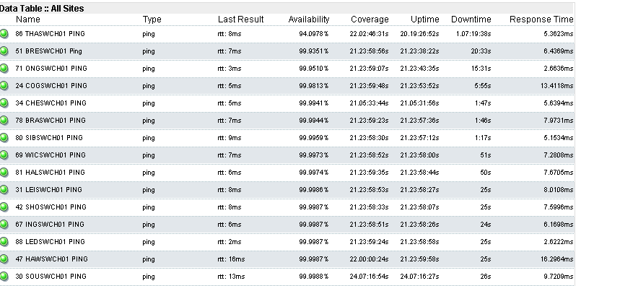
Task: Click last result rtt: 2ms
Action: tap(230, 242)
